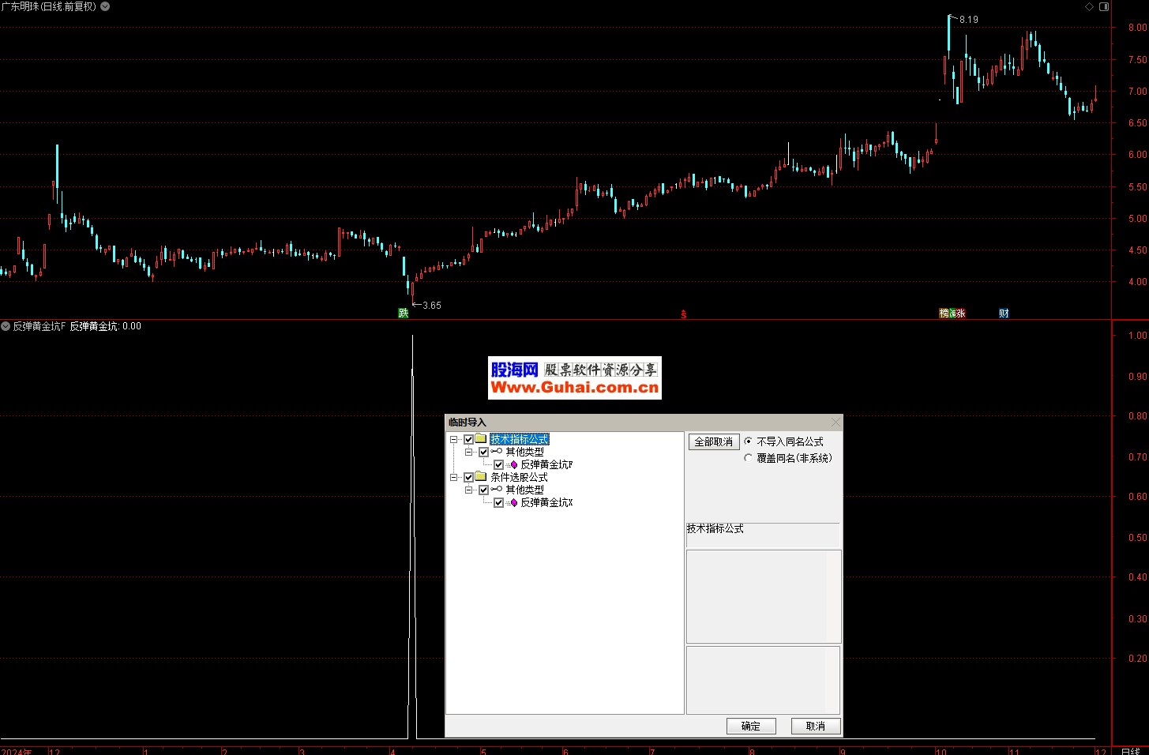
Task: Select the 技术指标公式 tree item
Action: 520,439
